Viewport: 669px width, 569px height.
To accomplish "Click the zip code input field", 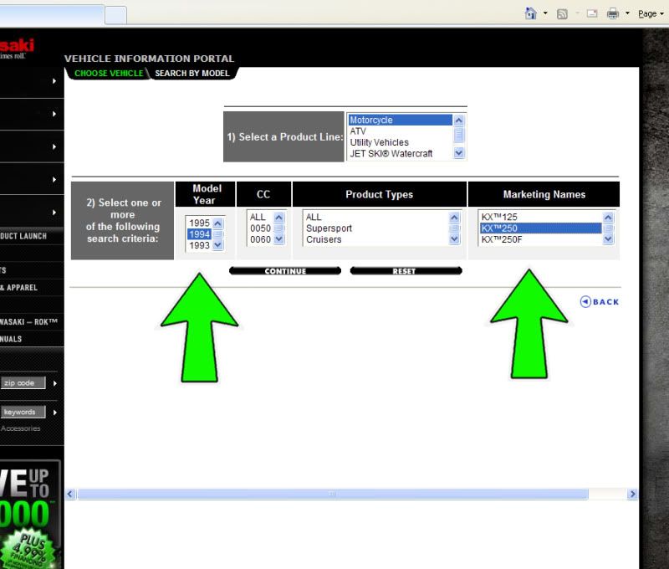I will click(x=23, y=382).
